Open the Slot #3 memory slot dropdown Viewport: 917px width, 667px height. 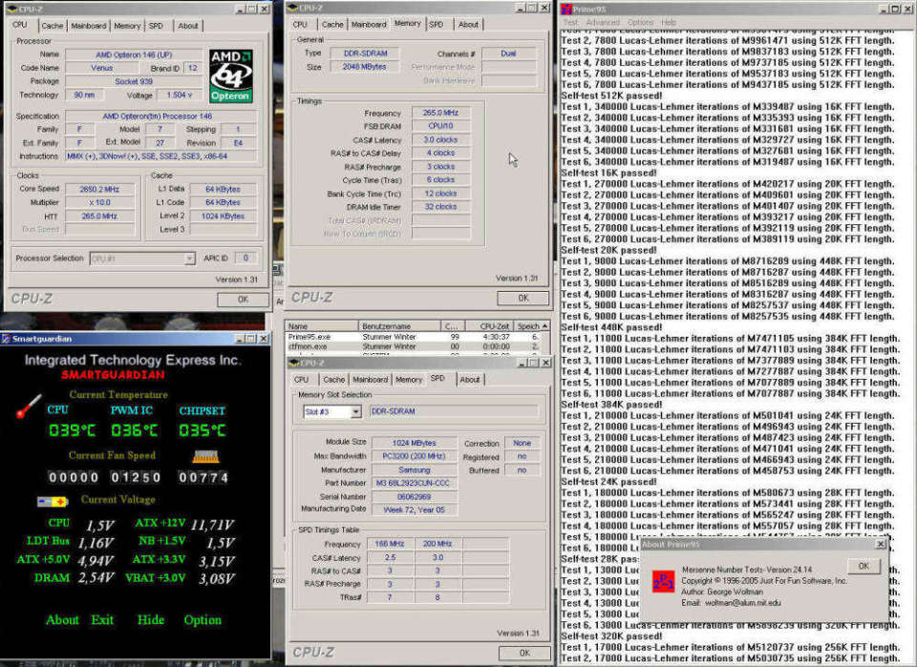355,412
